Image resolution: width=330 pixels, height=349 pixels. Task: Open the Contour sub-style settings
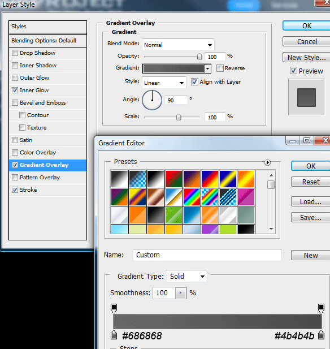(x=38, y=115)
